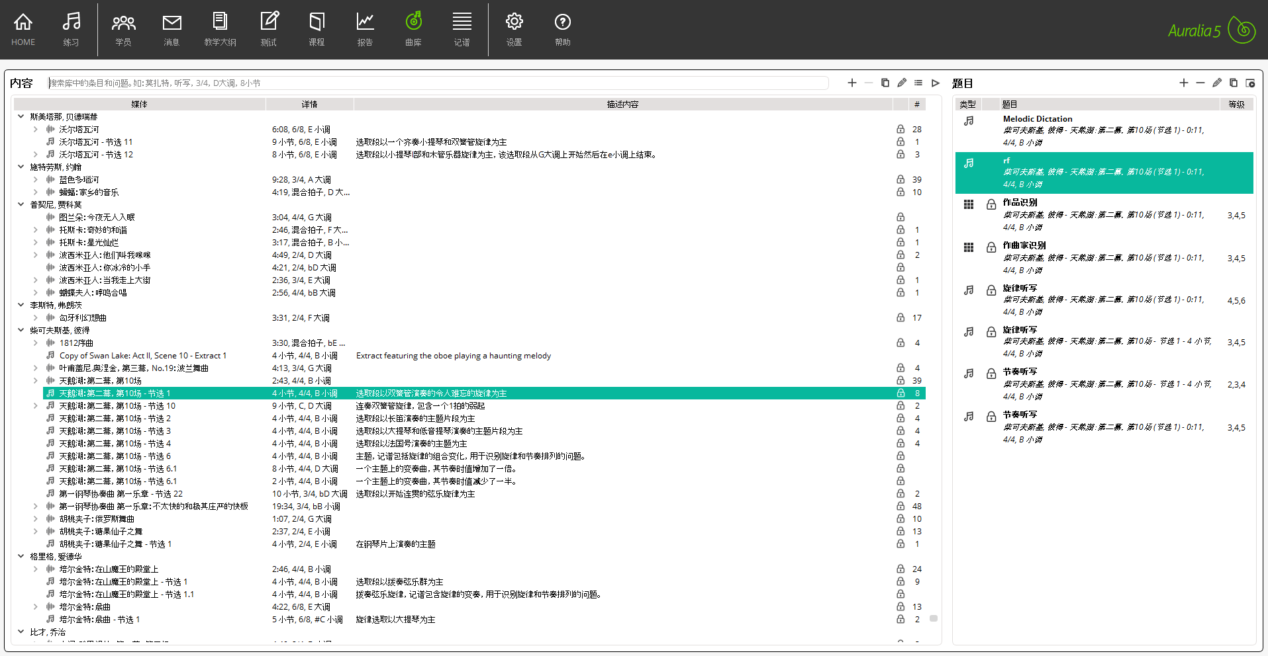Select the rf question entry
Screen dimensions: 1268x656
pyautogui.click(x=1104, y=173)
